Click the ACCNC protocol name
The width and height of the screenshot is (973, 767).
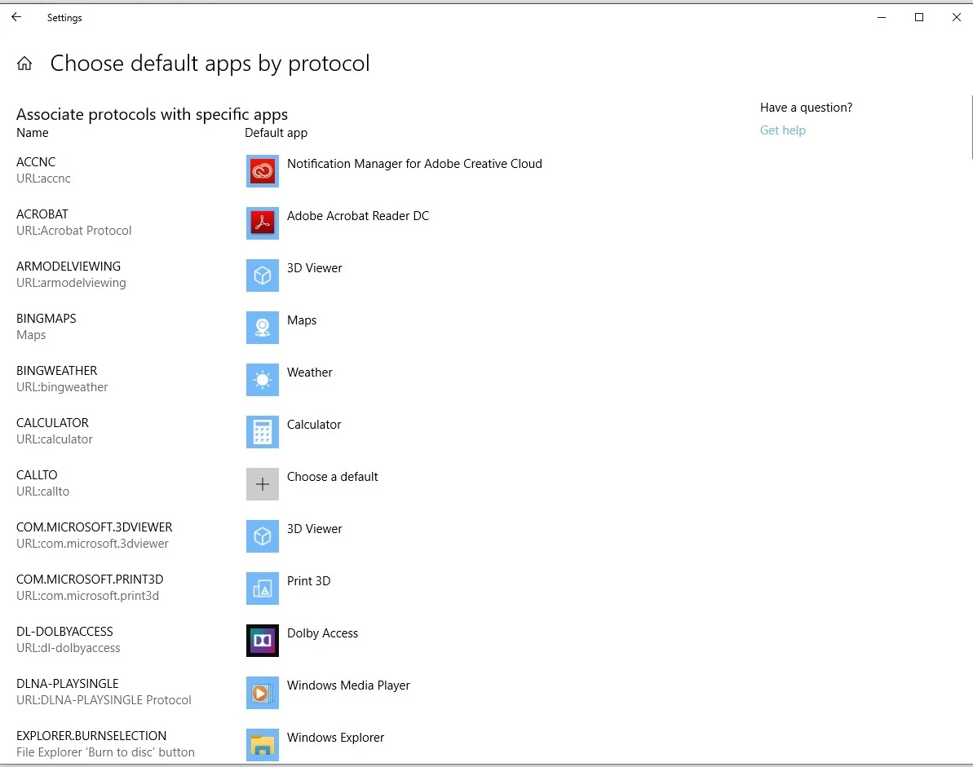pos(36,162)
